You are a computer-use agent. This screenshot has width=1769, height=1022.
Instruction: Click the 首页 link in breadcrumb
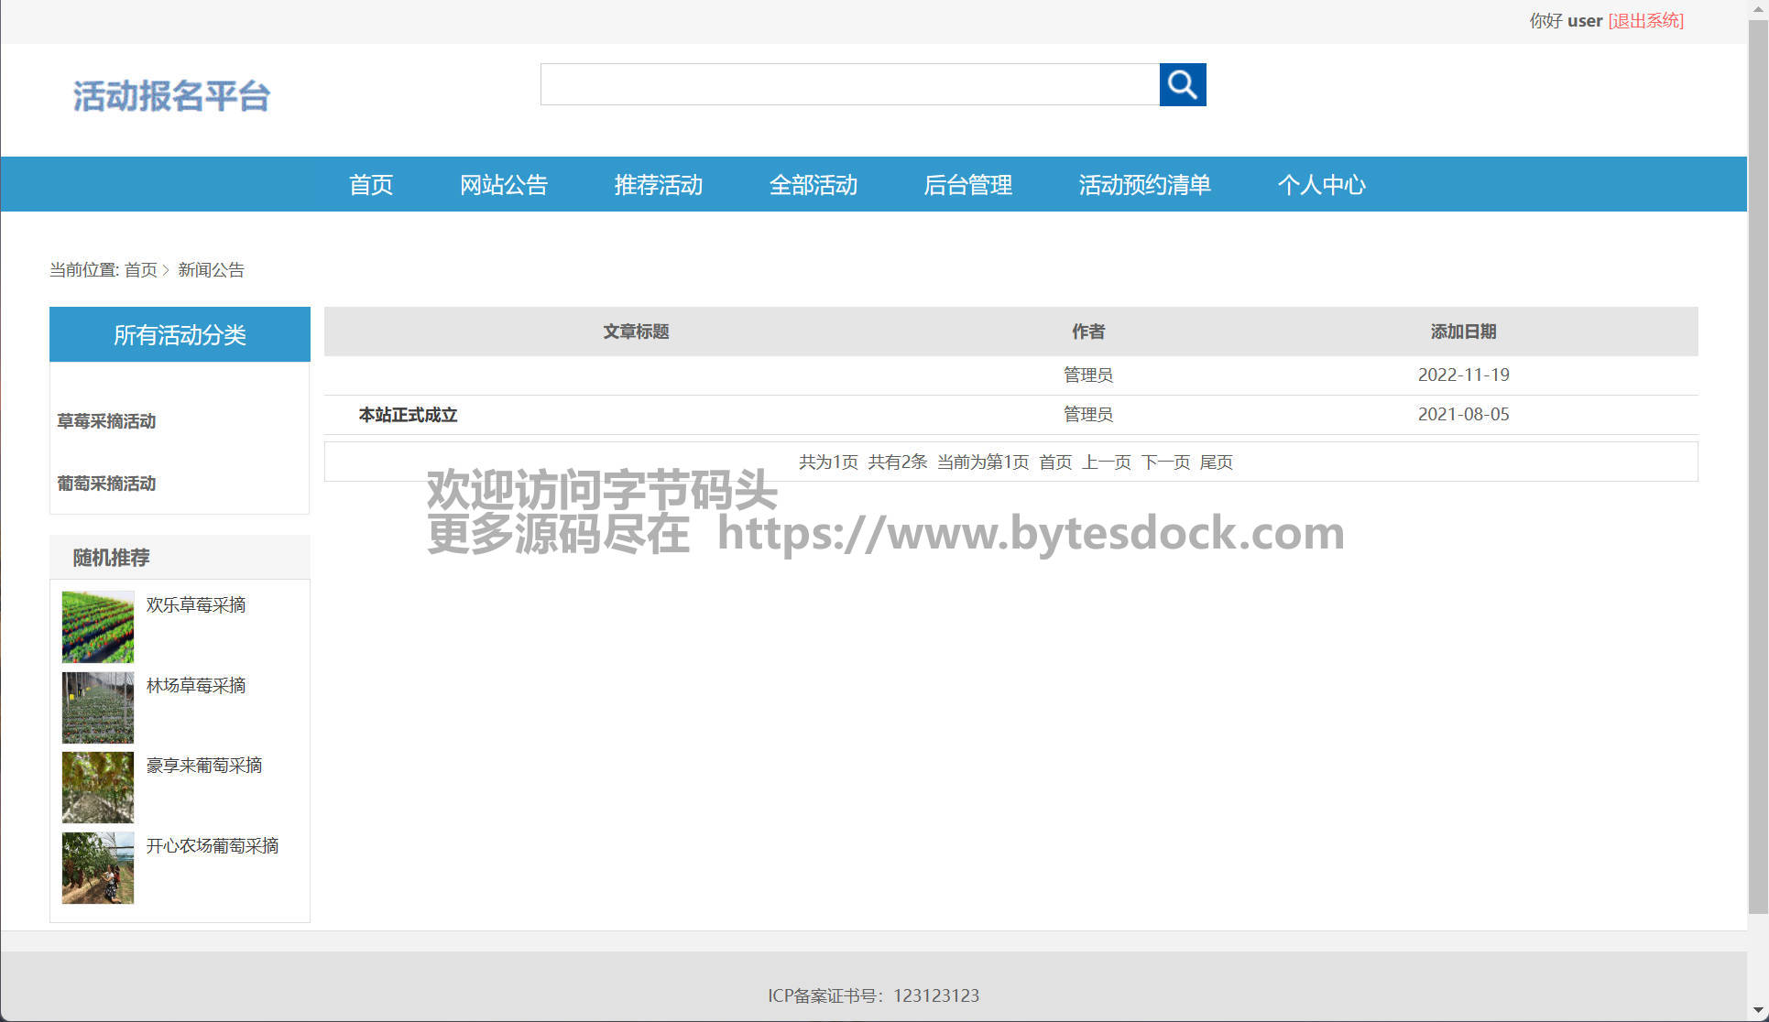tap(140, 270)
